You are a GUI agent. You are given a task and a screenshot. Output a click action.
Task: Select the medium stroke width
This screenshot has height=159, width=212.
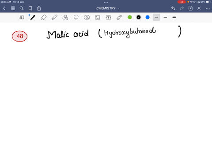(x=165, y=17)
